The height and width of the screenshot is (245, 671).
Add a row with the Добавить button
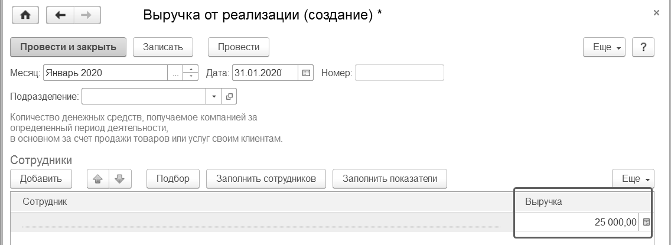point(41,179)
